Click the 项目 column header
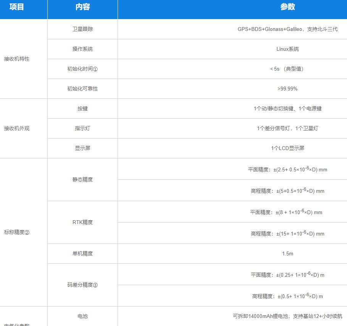The width and height of the screenshot is (347, 326). 17,7
